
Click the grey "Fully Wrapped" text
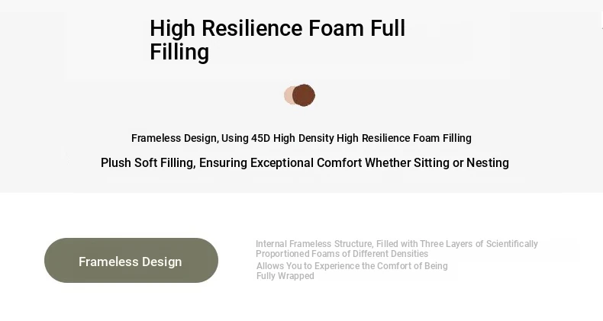[285, 276]
